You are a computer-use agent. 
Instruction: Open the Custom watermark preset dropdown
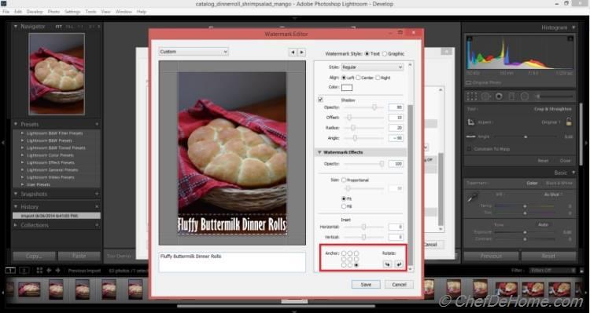(x=194, y=52)
